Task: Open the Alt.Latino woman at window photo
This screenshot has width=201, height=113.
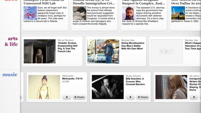Action: tap(171, 87)
